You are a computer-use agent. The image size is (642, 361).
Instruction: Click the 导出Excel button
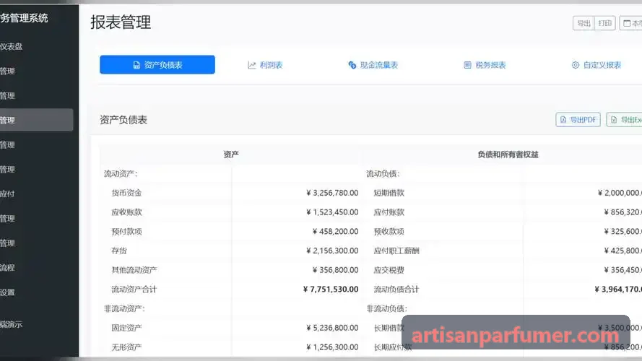(x=625, y=120)
